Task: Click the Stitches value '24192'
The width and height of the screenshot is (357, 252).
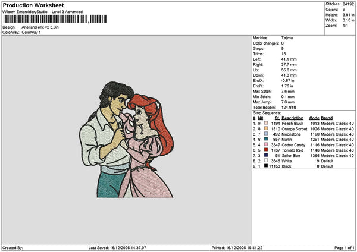Action: pos(348,4)
